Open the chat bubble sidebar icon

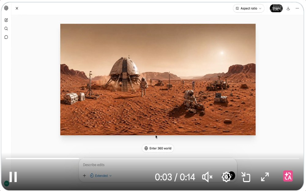[6, 37]
